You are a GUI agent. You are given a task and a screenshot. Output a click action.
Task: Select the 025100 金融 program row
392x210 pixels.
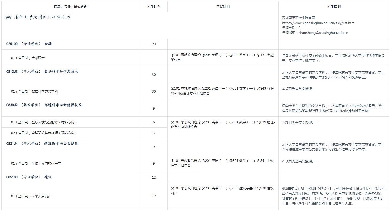[29, 44]
